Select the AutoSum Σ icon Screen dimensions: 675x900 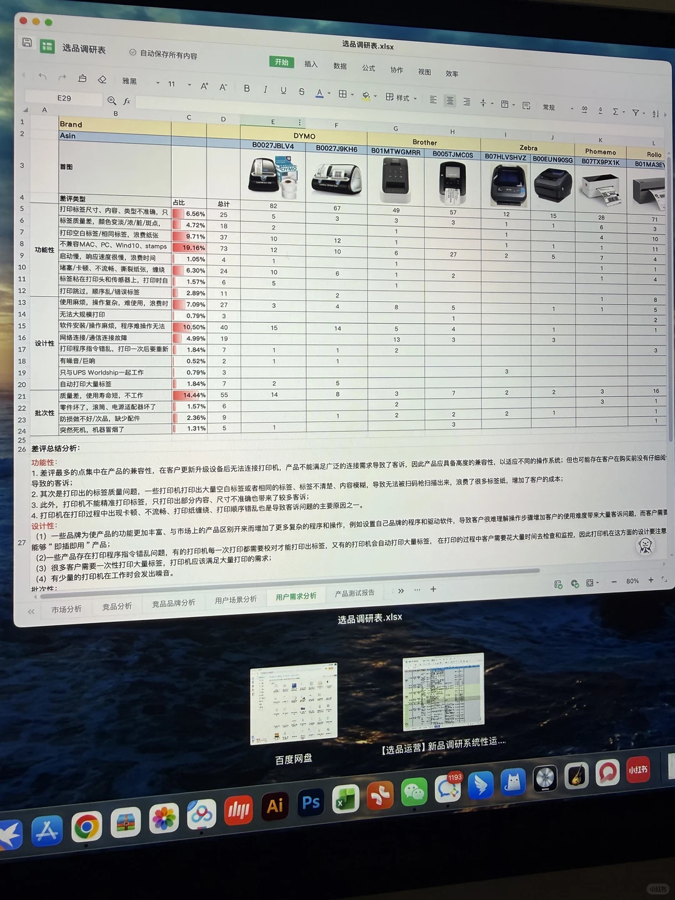pyautogui.click(x=616, y=111)
